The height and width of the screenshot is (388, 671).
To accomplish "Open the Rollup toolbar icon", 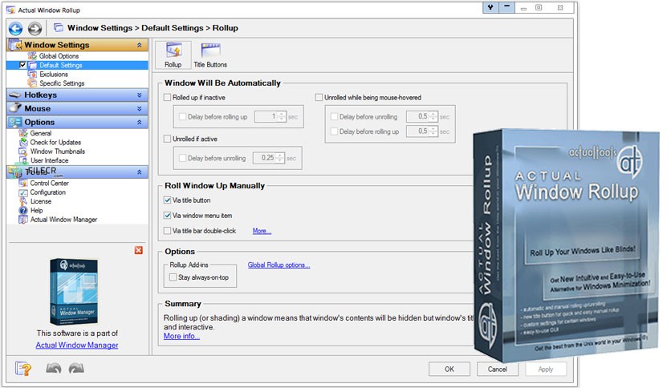I will (x=173, y=55).
